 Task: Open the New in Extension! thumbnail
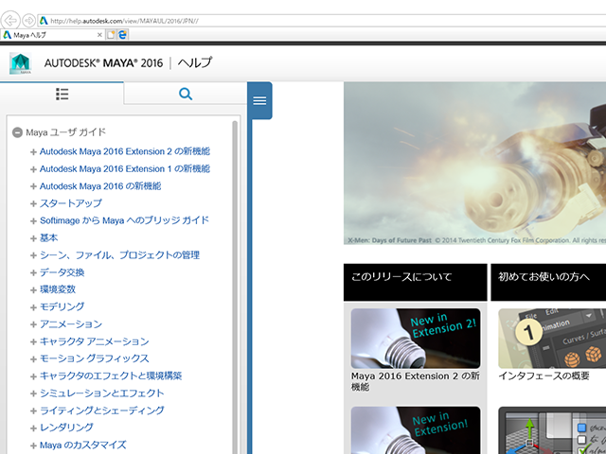416,430
